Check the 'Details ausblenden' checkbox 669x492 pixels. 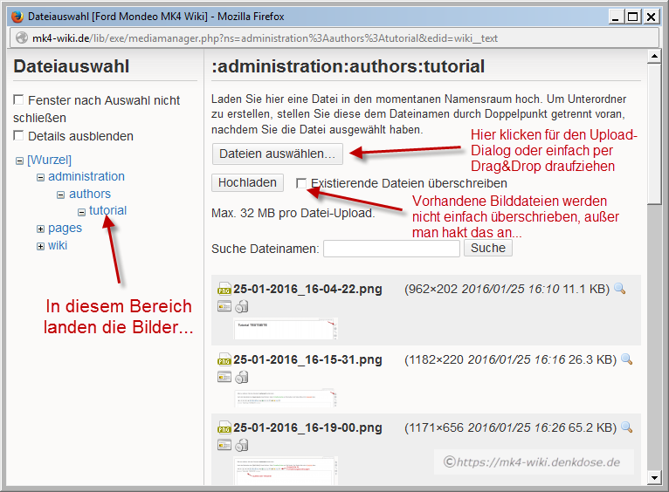tap(19, 135)
